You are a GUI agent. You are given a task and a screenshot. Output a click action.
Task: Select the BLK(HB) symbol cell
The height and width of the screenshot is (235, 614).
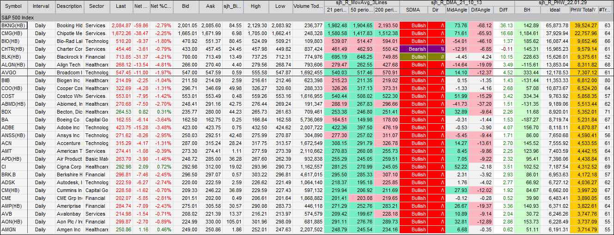[x=14, y=57]
